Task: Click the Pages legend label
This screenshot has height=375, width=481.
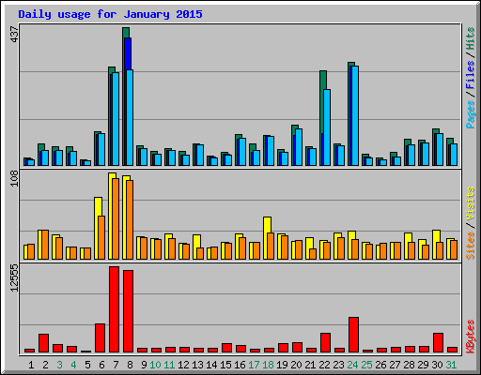Action: coord(470,114)
